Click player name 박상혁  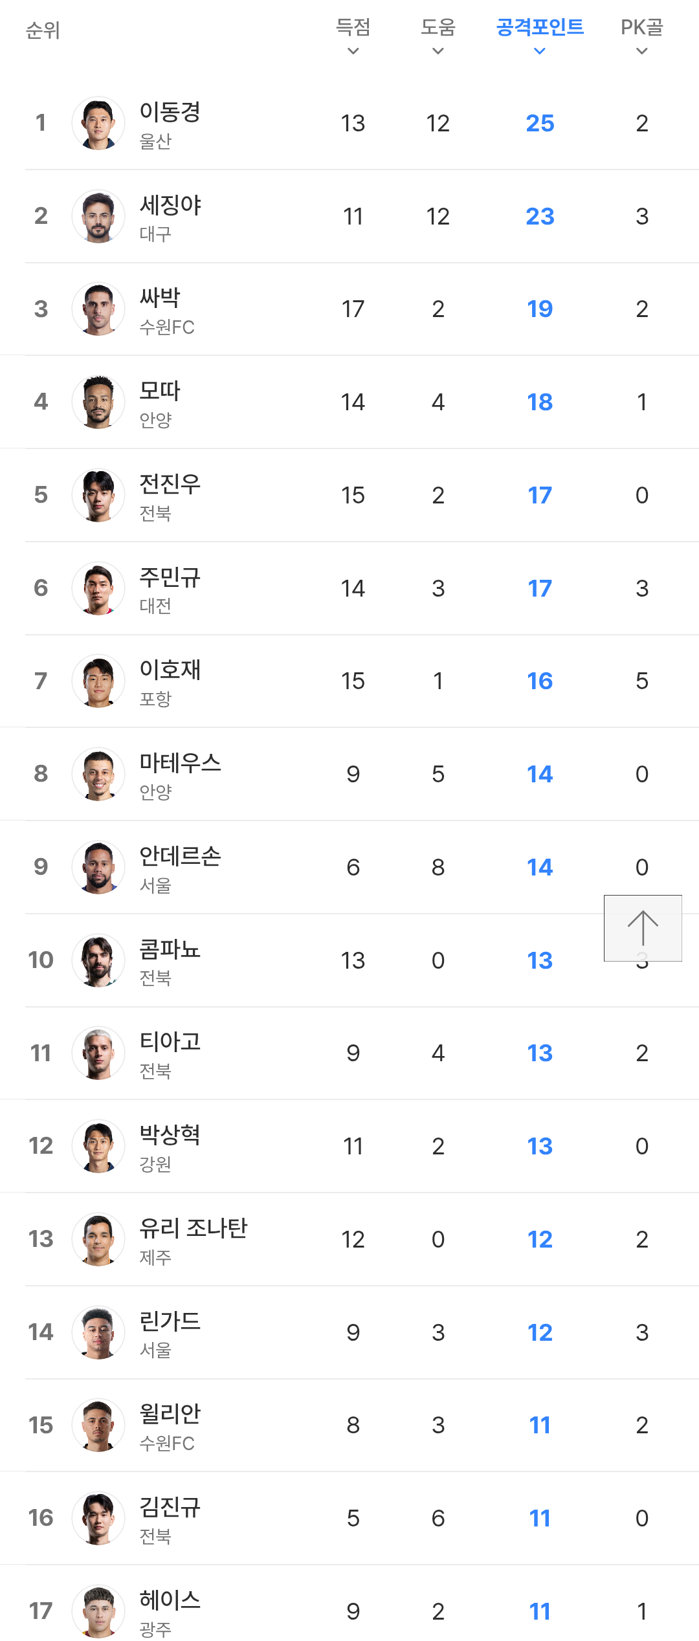[170, 1135]
